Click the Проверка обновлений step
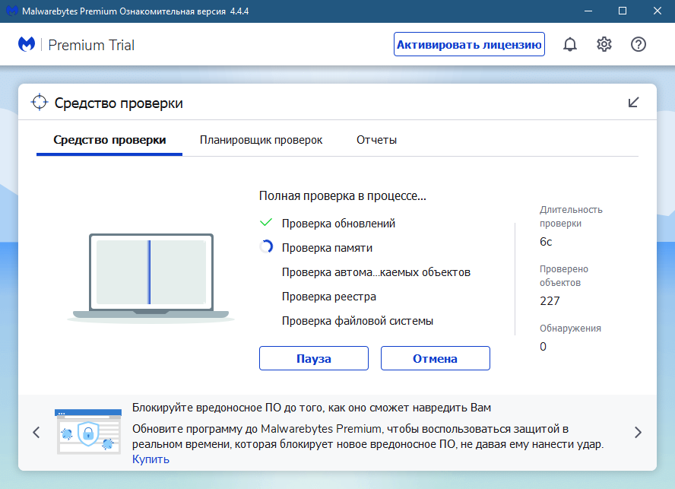Image resolution: width=675 pixels, height=489 pixels. [x=338, y=224]
